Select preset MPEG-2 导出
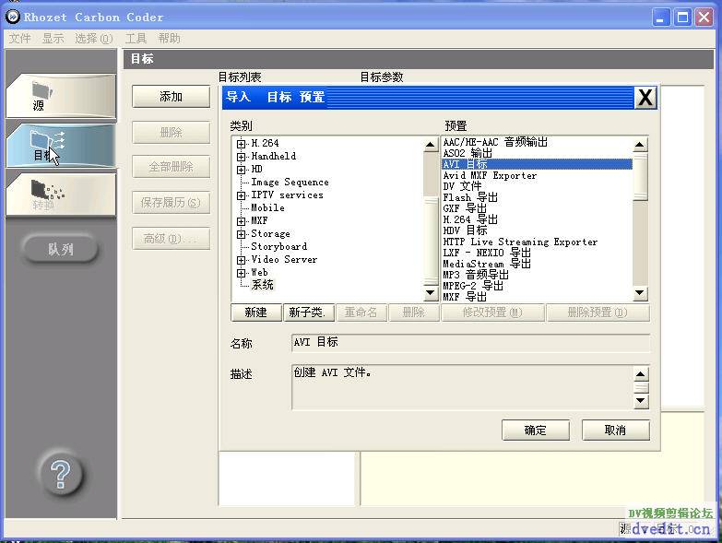 pos(473,286)
